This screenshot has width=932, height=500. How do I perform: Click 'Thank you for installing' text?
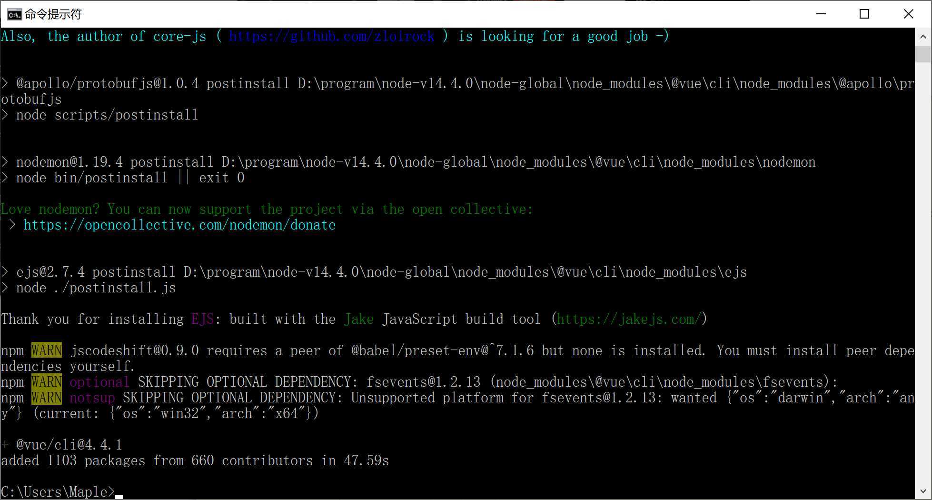coord(92,319)
